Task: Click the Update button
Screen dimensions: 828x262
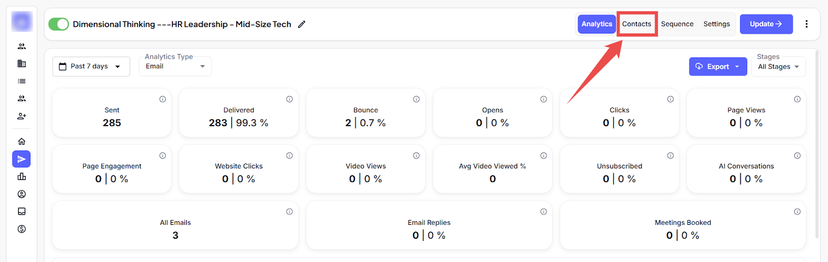Action: pos(766,24)
